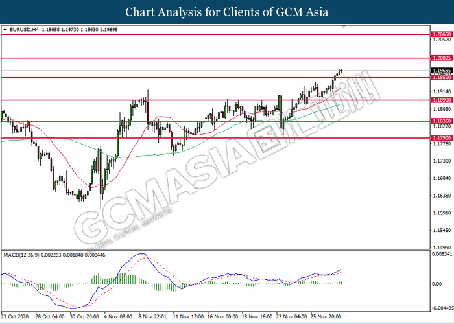Click the 1.15910 price axis value

click(442, 213)
